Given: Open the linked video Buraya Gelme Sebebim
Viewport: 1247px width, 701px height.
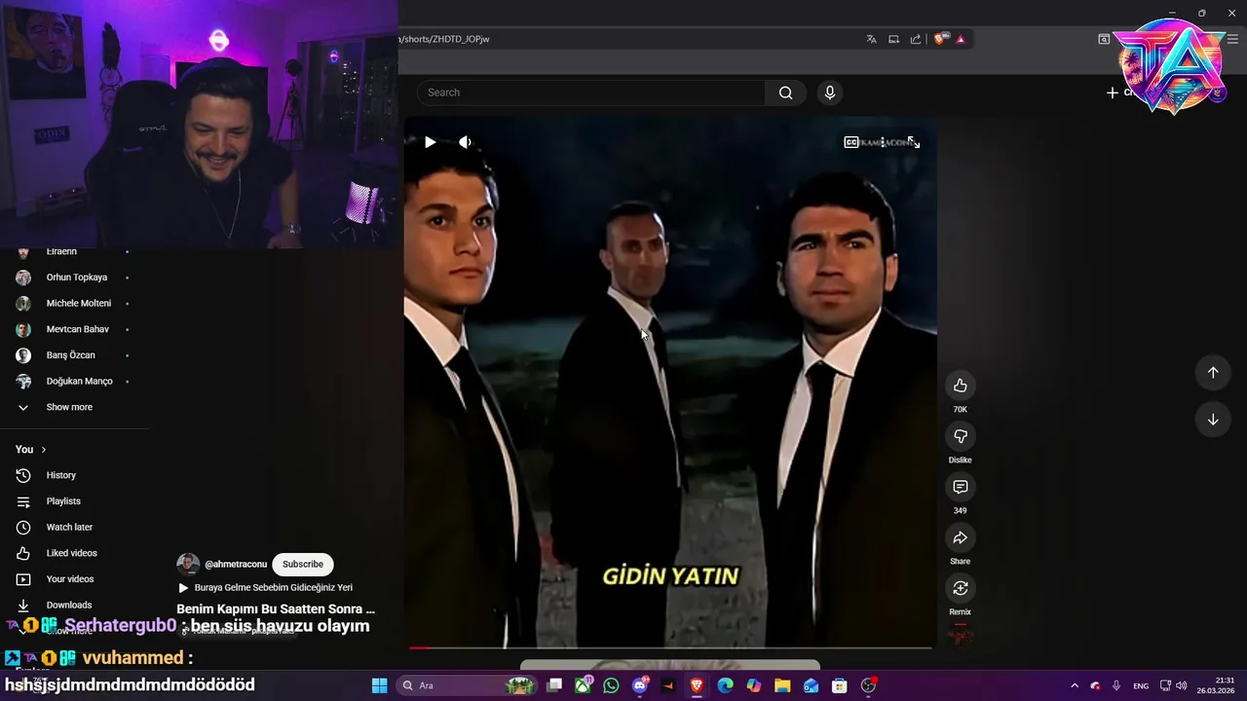Looking at the screenshot, I should tap(273, 588).
